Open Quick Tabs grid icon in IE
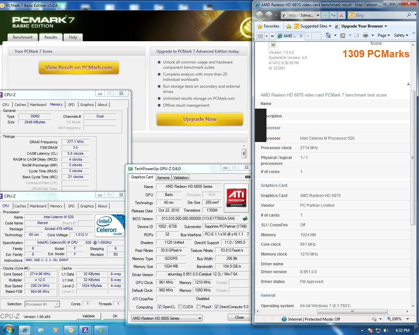Screen dimensions: 419x335 tap(261, 36)
